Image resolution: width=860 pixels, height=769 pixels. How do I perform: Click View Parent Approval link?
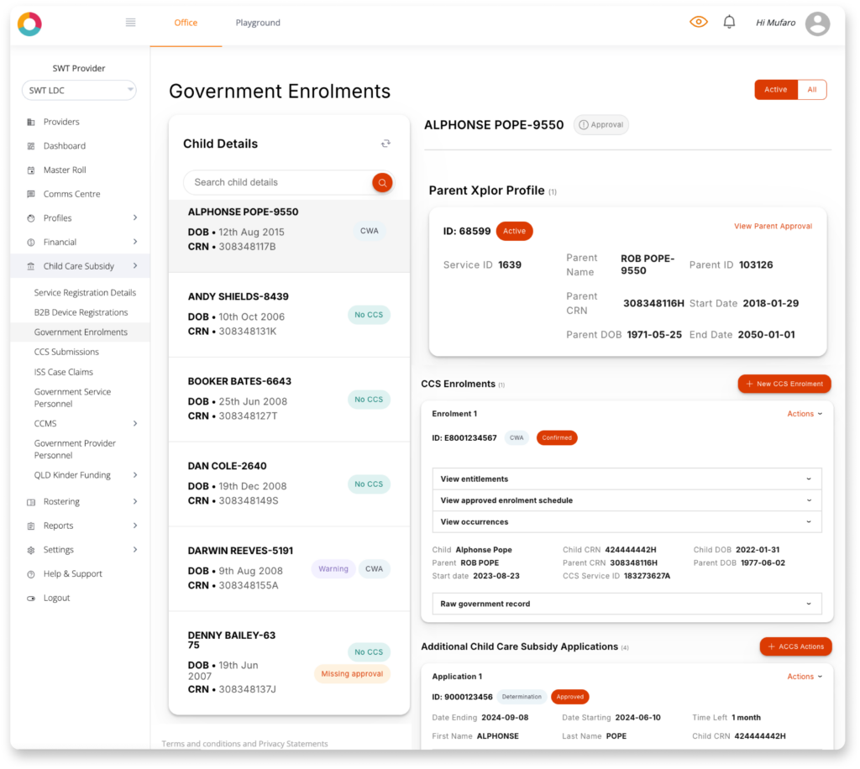click(773, 226)
